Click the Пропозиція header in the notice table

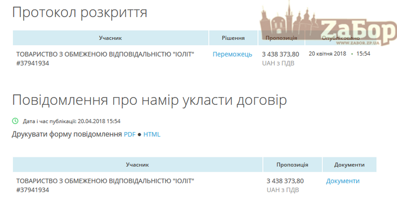[x=292, y=164]
